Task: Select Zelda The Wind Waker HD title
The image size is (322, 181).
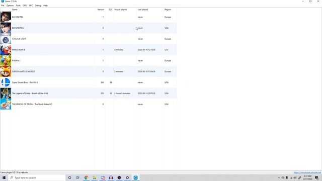Action: [32, 104]
